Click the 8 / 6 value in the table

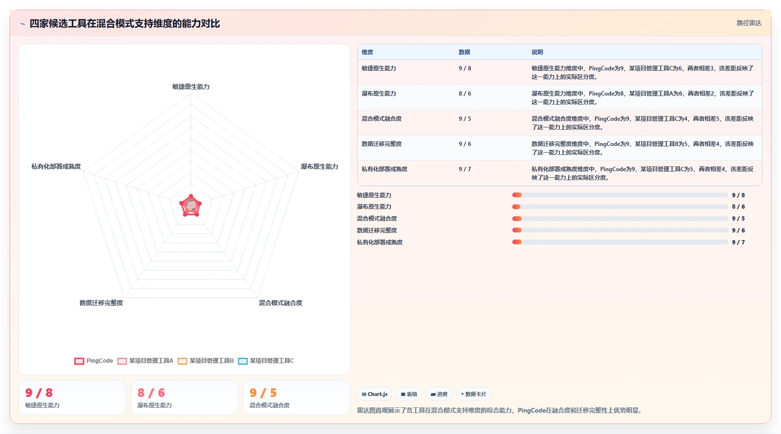pos(465,94)
